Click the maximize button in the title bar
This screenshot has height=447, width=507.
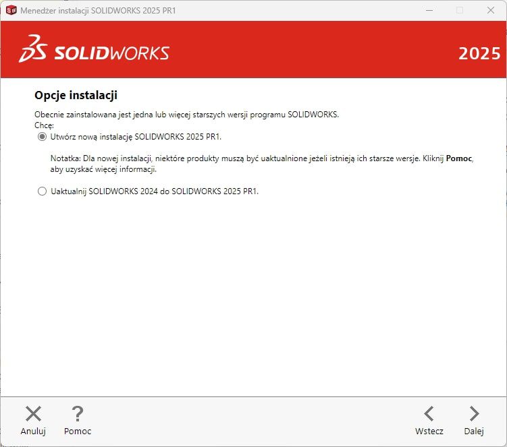click(x=460, y=10)
